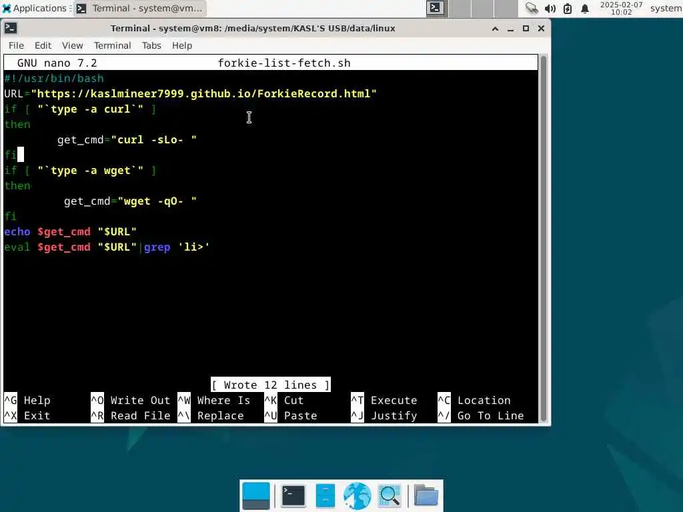683x512 pixels.
Task: Click the filename forkie-list-fetch.sh in nano header
Action: [283, 63]
